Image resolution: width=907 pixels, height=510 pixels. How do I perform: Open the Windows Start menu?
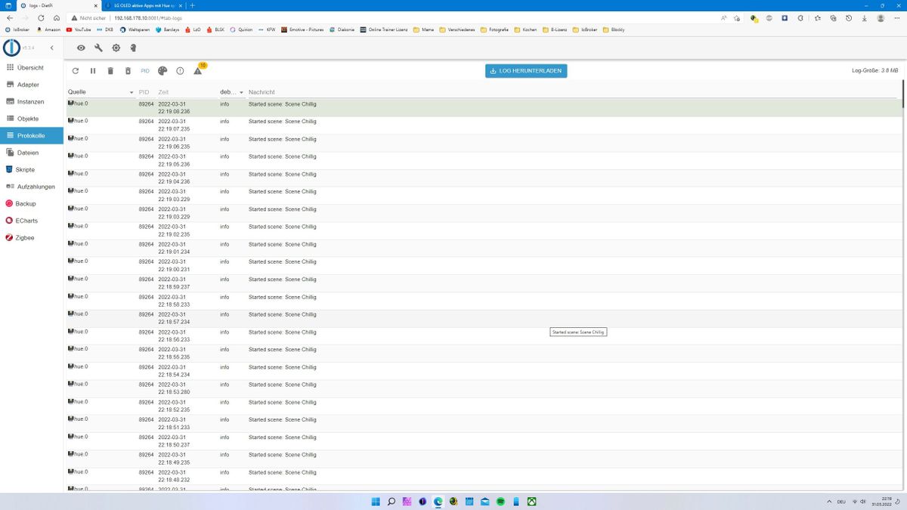pyautogui.click(x=376, y=501)
